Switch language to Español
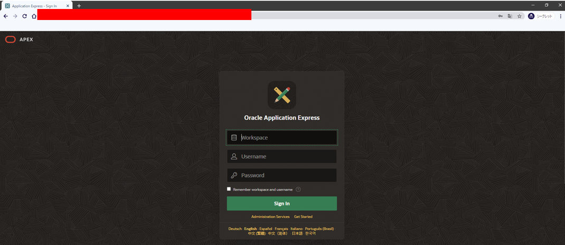 click(266, 229)
